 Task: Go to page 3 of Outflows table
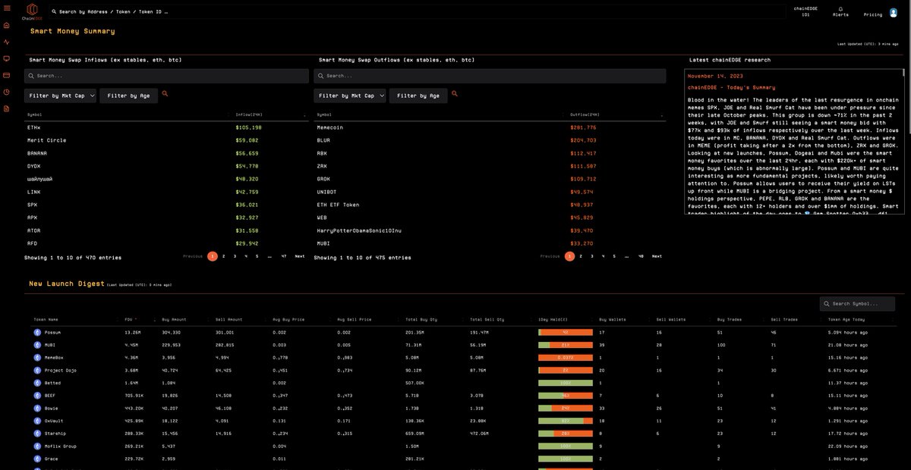tap(592, 256)
